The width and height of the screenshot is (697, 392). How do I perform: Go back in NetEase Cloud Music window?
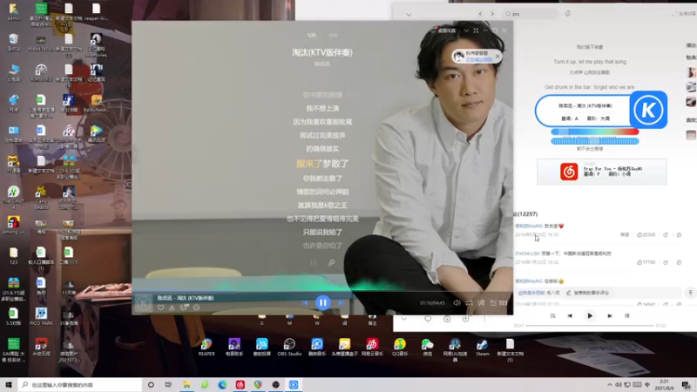point(480,14)
